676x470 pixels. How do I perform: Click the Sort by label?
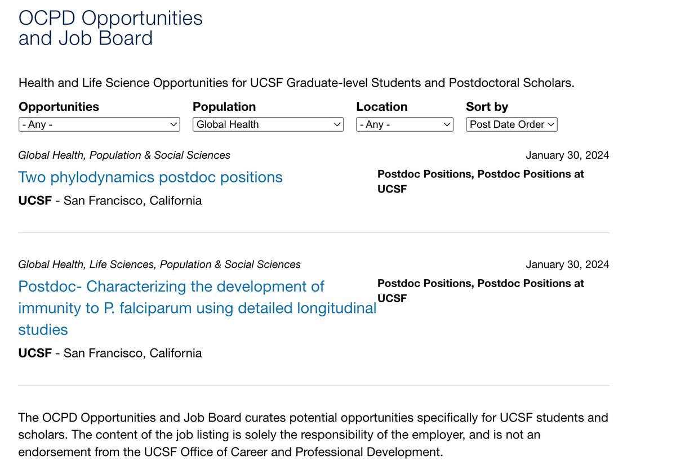pyautogui.click(x=487, y=107)
